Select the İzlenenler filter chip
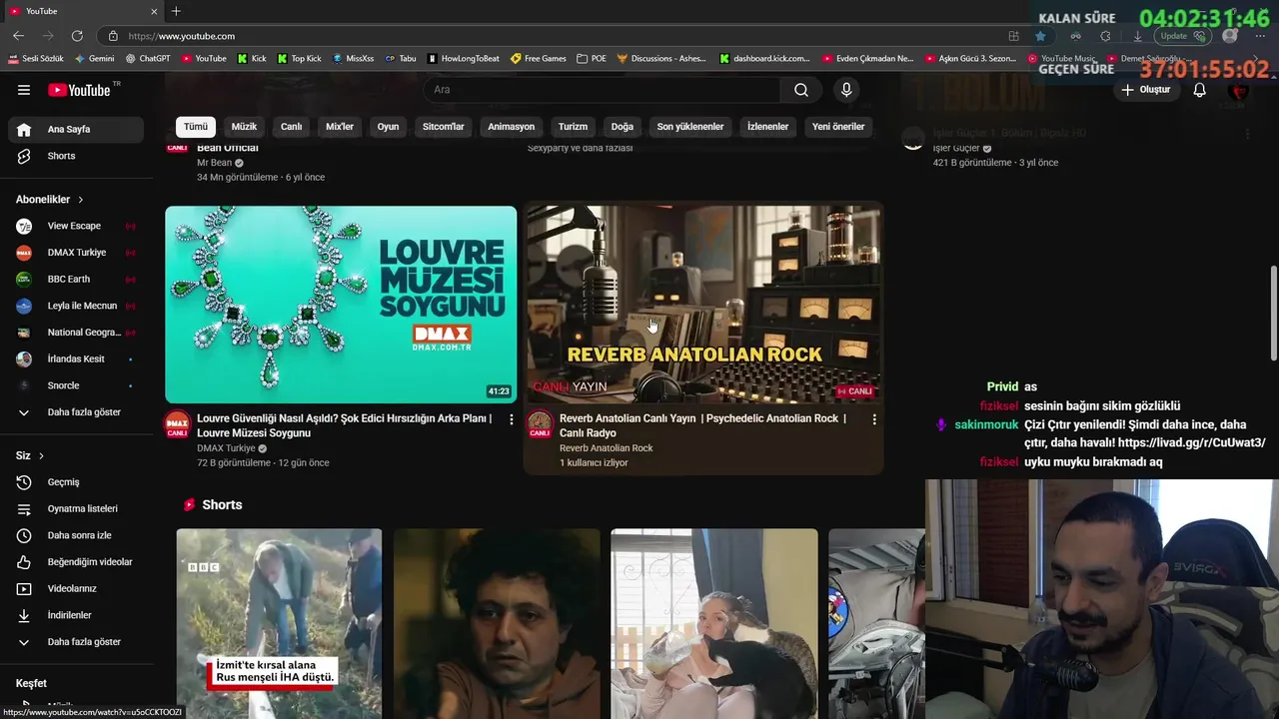 pyautogui.click(x=768, y=127)
